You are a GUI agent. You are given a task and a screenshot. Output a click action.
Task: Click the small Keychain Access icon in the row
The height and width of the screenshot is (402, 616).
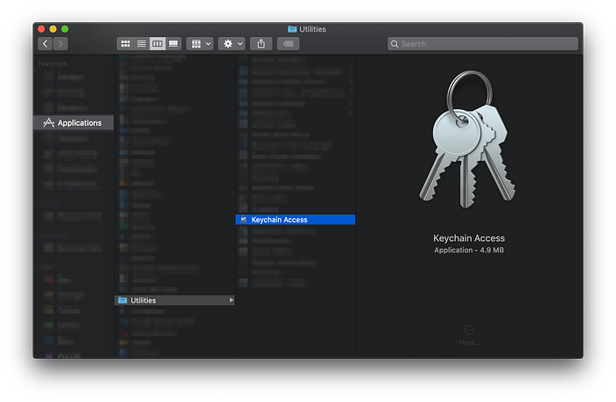pos(244,220)
